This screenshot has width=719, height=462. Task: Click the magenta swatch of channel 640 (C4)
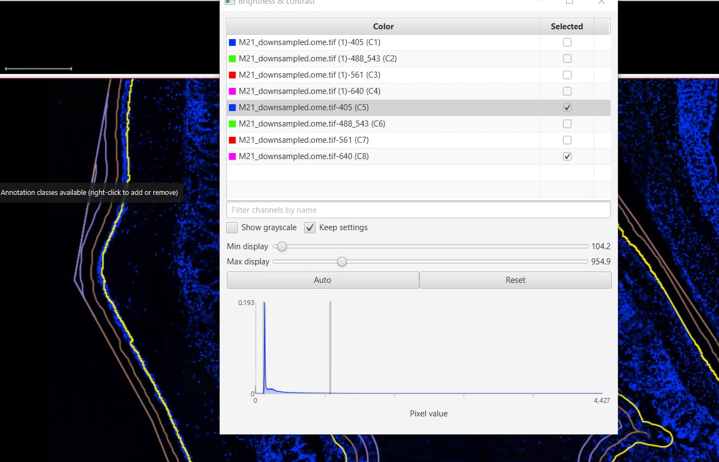[232, 91]
